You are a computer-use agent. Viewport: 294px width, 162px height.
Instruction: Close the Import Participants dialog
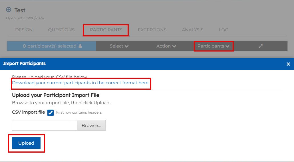tap(288, 64)
